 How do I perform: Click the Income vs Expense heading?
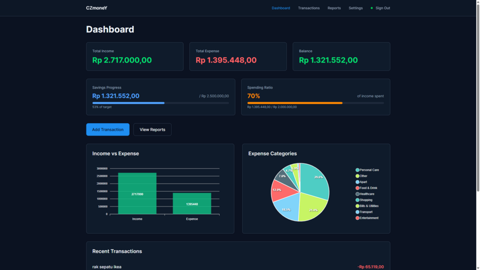coord(115,153)
